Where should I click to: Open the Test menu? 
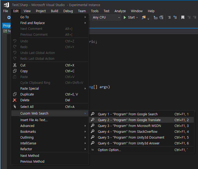106,11
